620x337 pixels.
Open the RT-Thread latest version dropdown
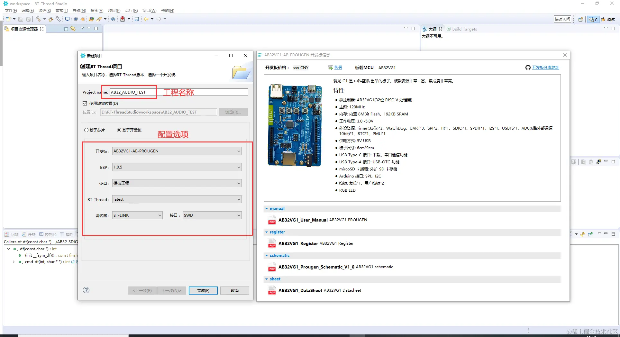(x=177, y=199)
